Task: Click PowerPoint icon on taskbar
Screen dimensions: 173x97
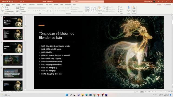Action: pos(98,95)
